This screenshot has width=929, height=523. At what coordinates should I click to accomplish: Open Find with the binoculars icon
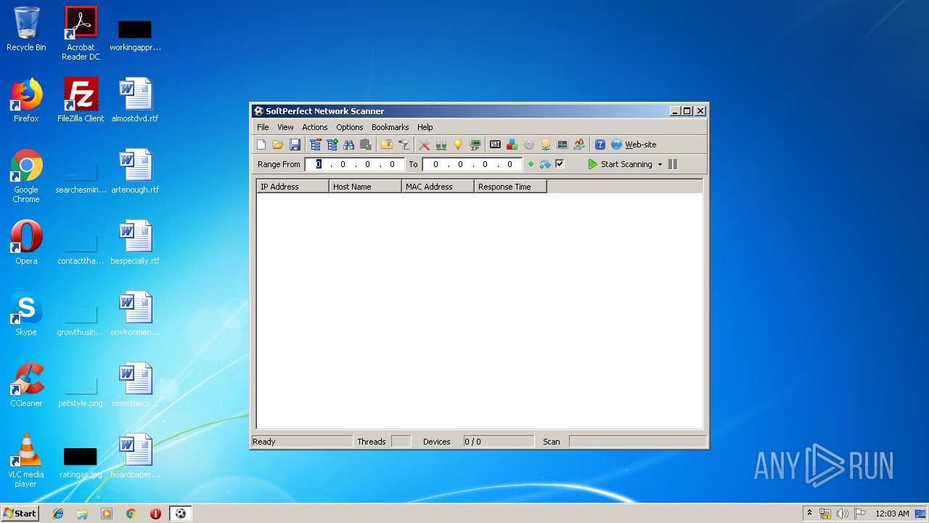[x=349, y=145]
